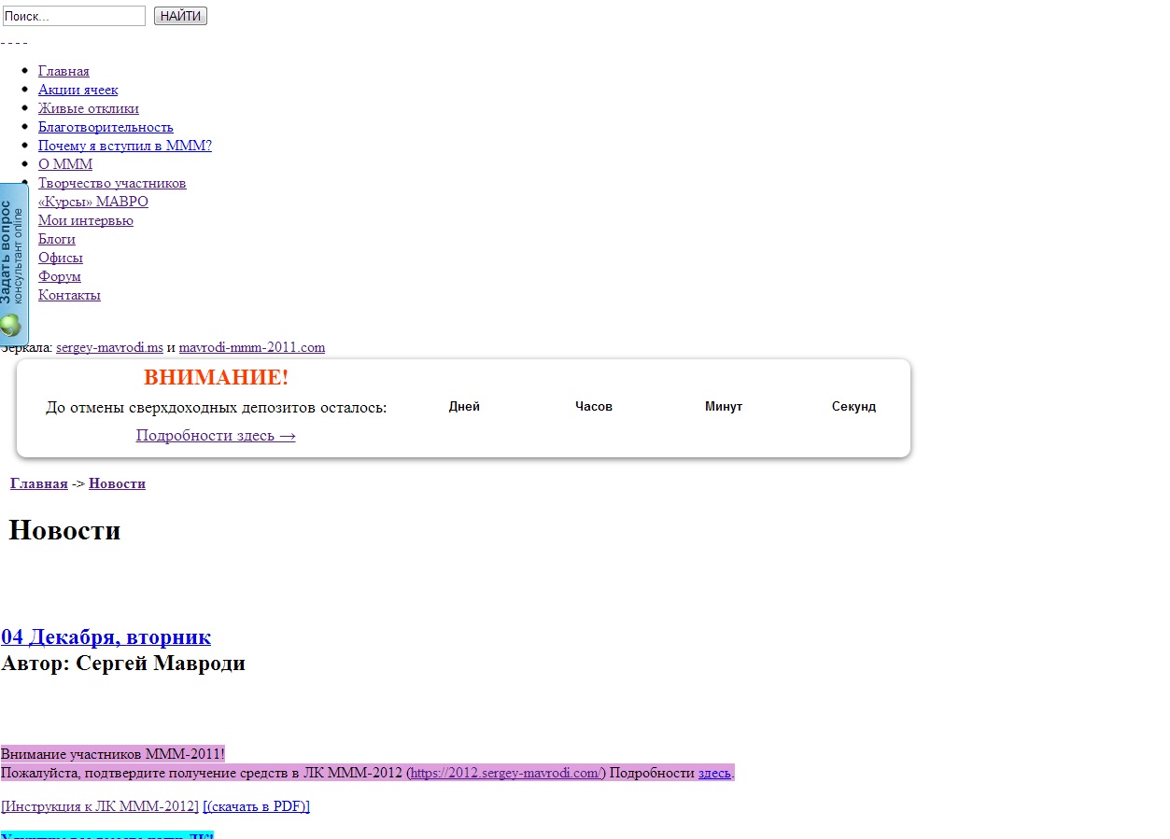1170x839 pixels.
Task: Click Внимание участников МММ-2011! text
Action: pos(113,754)
